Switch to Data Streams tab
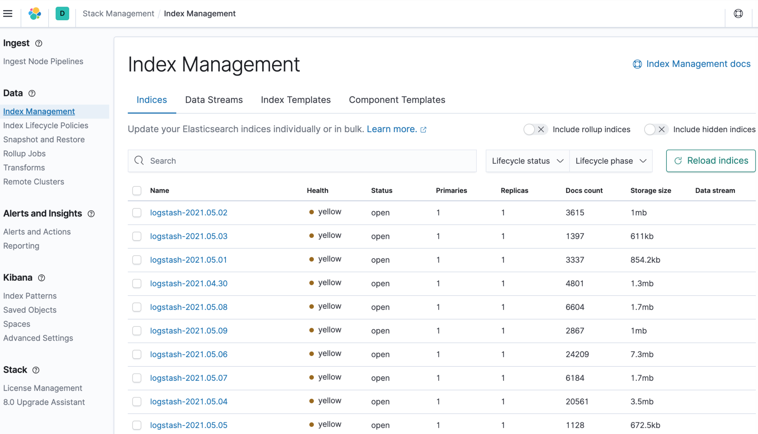 click(214, 100)
